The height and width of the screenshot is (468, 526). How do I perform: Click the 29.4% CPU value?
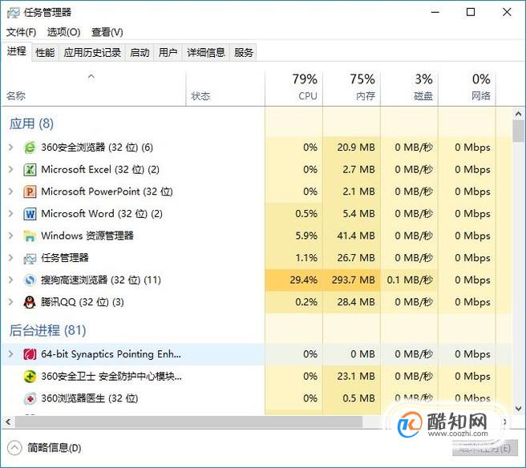point(304,280)
